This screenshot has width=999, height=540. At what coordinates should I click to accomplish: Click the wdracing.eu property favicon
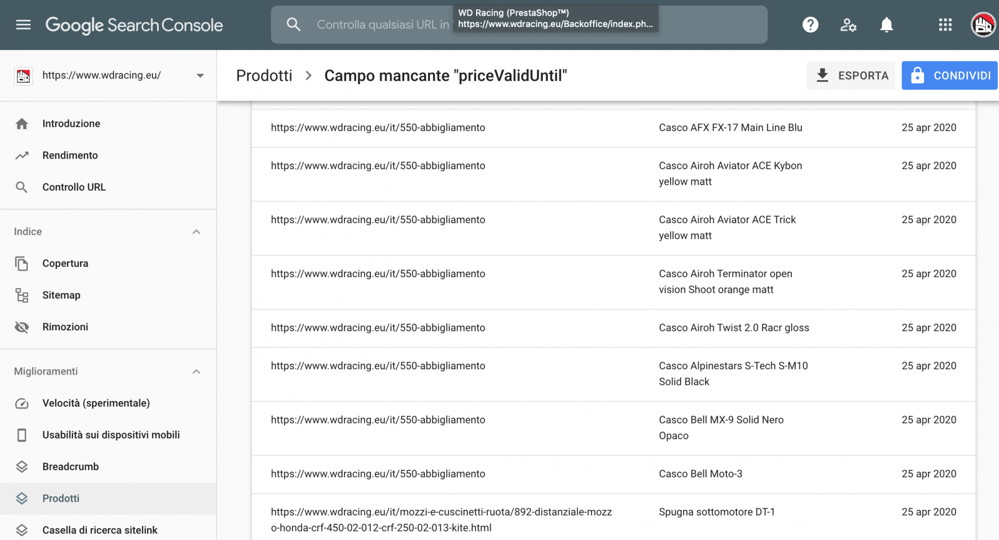23,75
